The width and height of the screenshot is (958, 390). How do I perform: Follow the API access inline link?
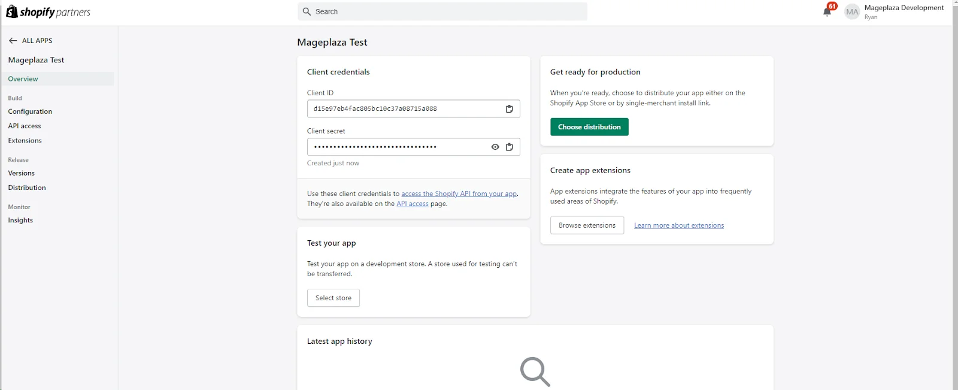coord(413,204)
